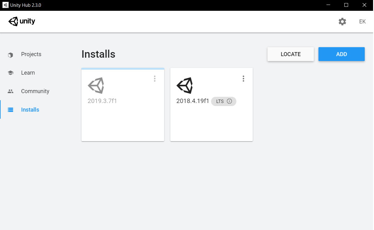This screenshot has width=374, height=230.
Task: Click the LTS badge on 2018.4.19f1
Action: tap(224, 101)
